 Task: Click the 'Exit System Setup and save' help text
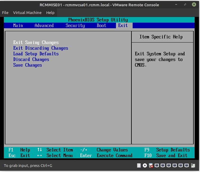pos(160,59)
